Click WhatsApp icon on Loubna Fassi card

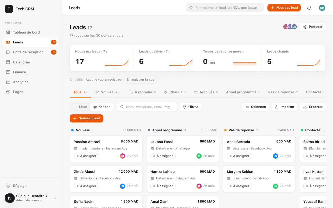pyautogui.click(x=199, y=156)
